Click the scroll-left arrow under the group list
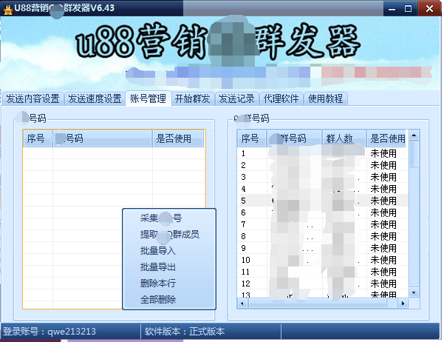Image resolution: width=444 pixels, height=342 pixels. coord(242,304)
